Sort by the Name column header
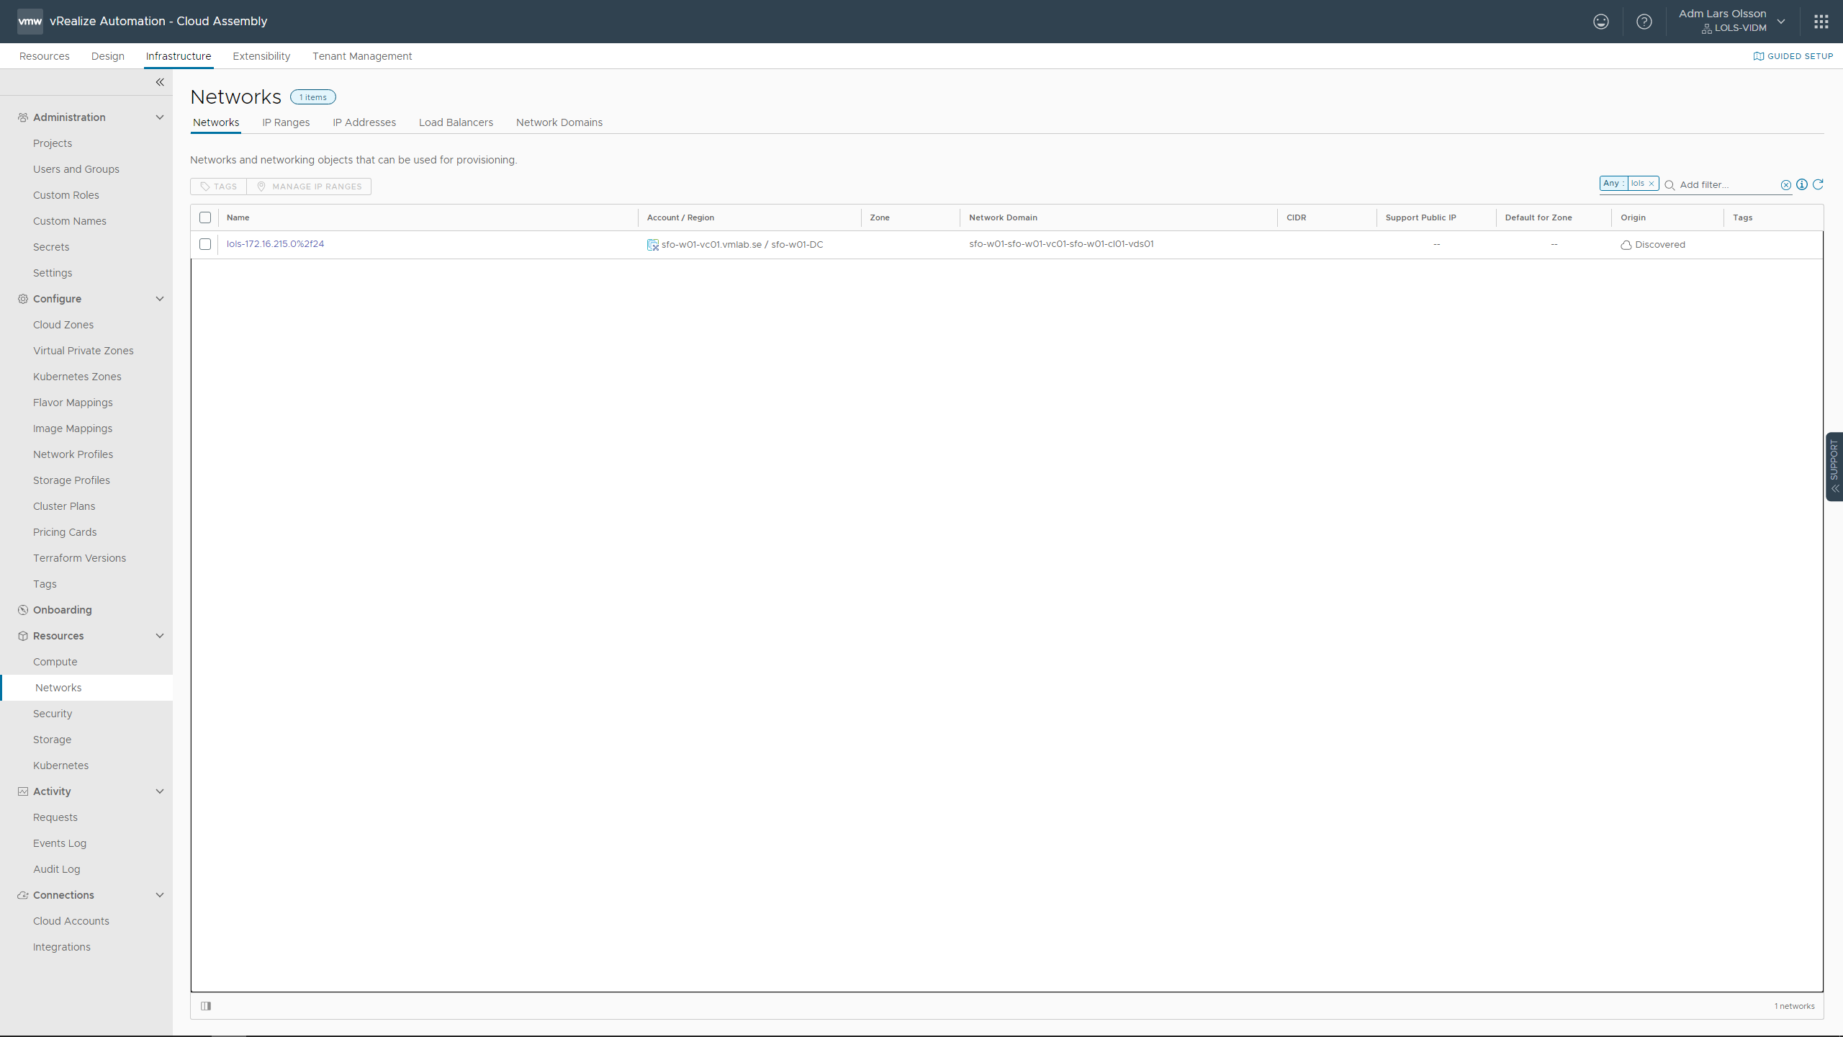Screen dimensions: 1843x1037 point(238,217)
